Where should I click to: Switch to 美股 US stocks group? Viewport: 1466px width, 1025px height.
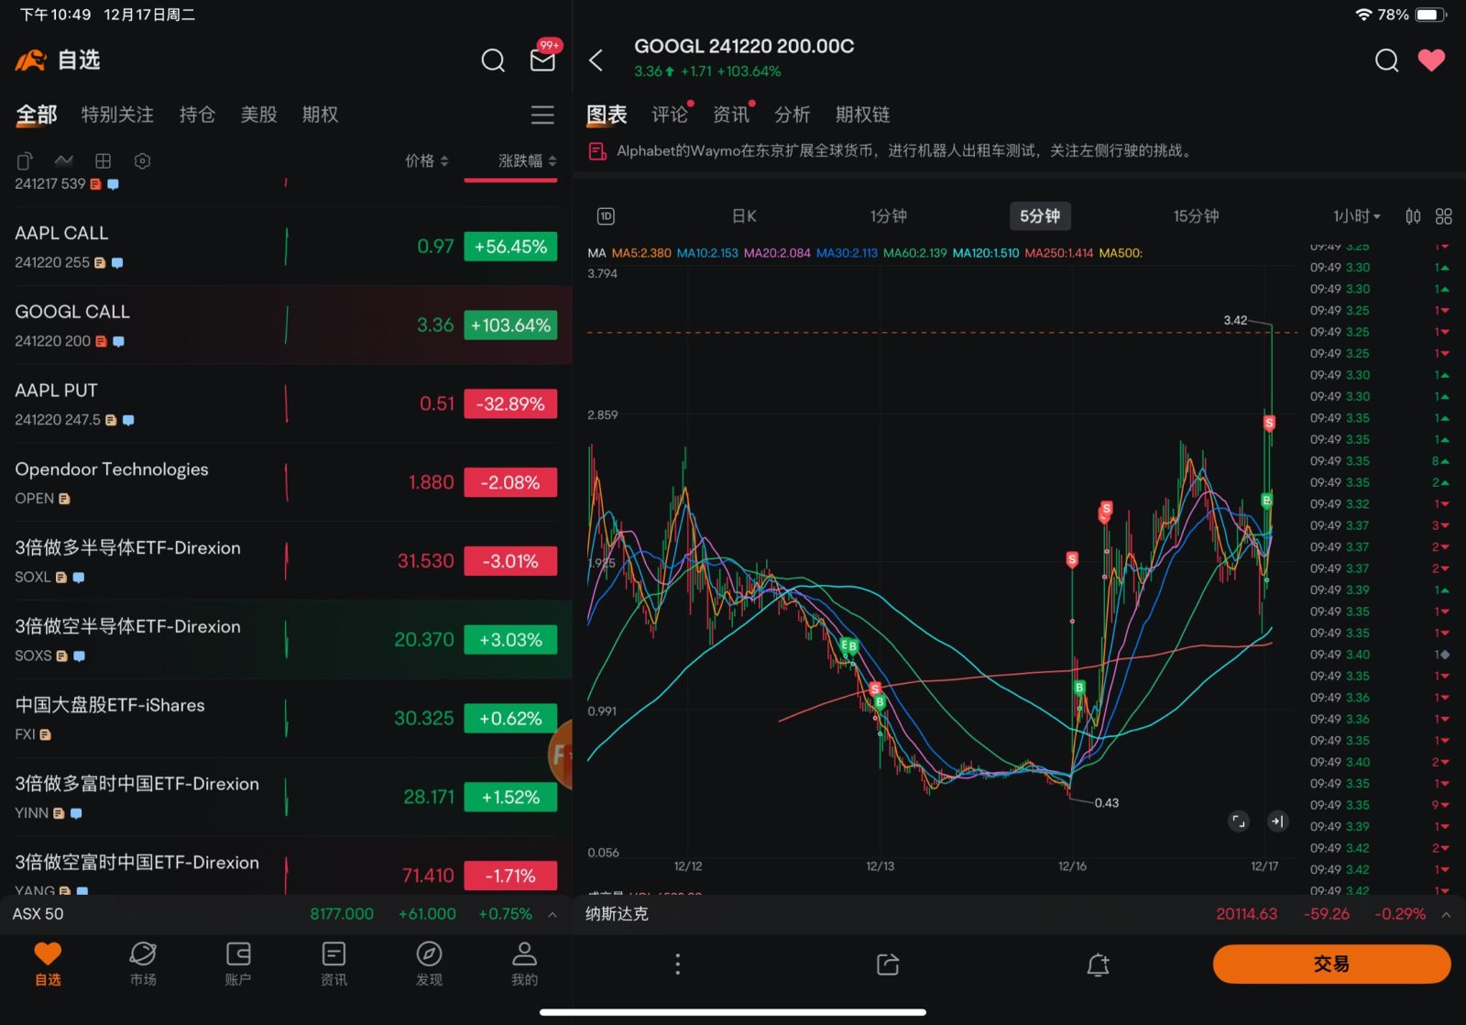pos(258,115)
